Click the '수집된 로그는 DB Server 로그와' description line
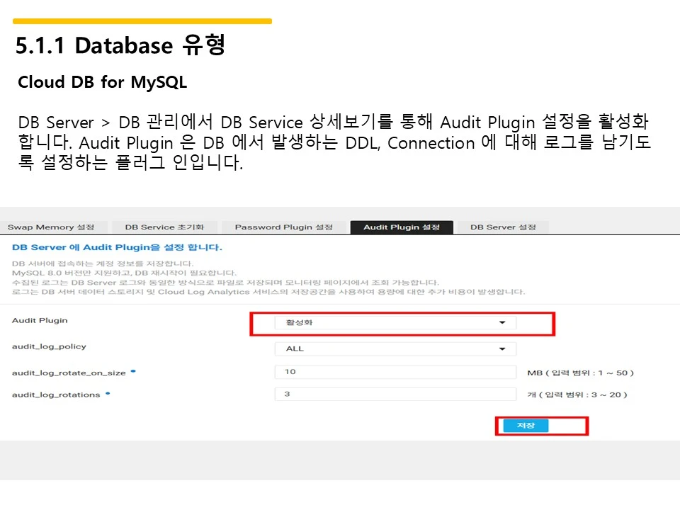 click(x=225, y=283)
